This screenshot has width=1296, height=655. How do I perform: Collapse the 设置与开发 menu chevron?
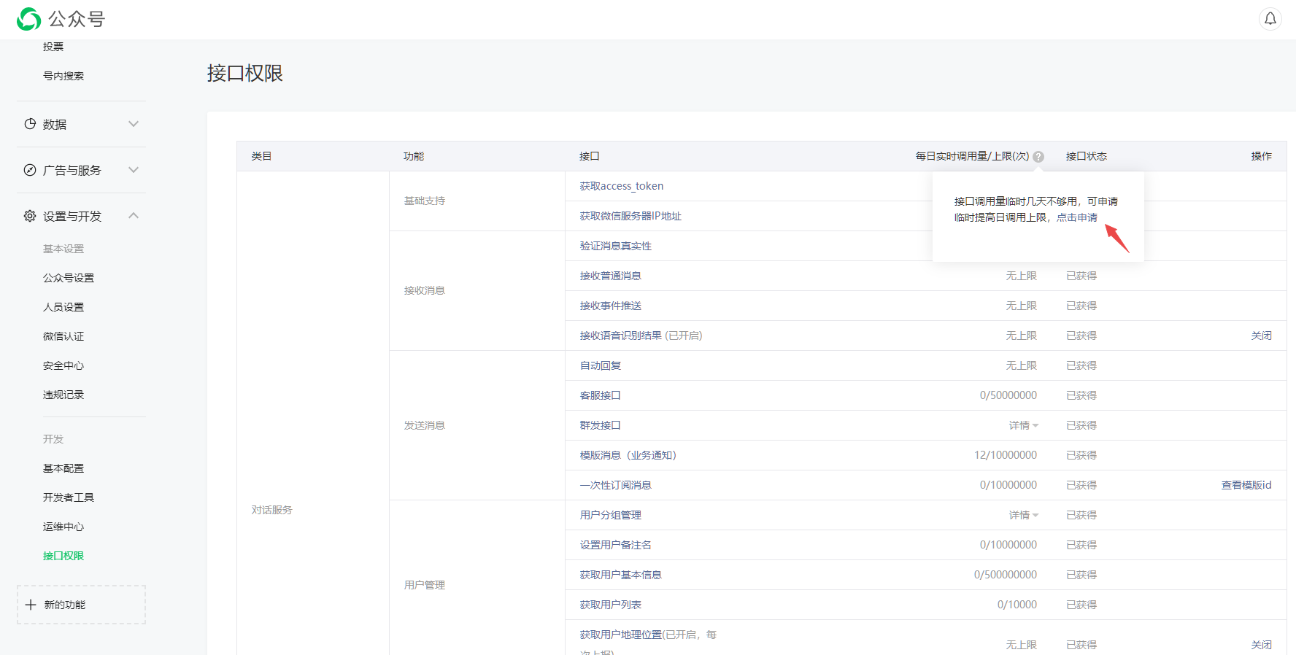pyautogui.click(x=134, y=216)
